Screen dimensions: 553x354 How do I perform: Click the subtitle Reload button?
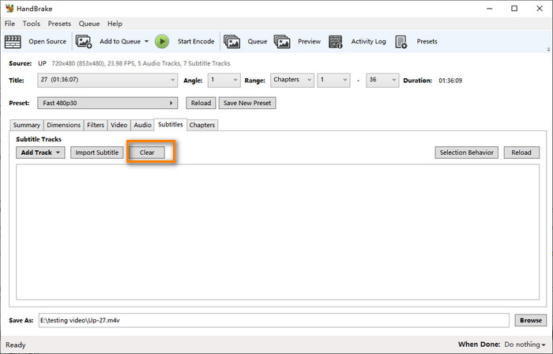[521, 153]
